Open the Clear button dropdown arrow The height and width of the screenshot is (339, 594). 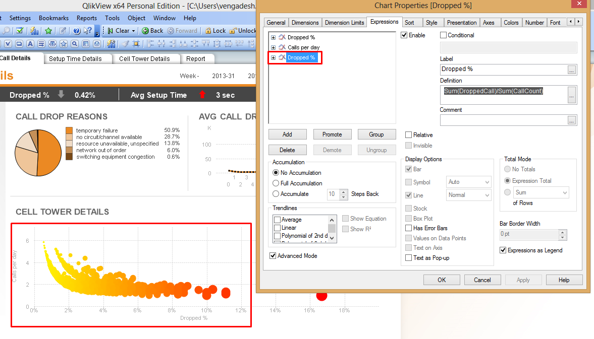tap(133, 31)
